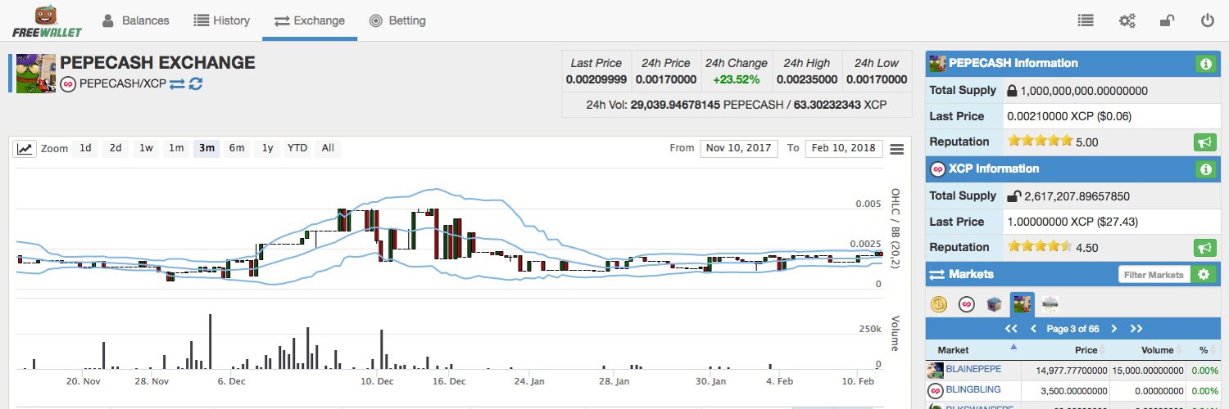Select the Bitcoin markets tab icon

pyautogui.click(x=939, y=305)
